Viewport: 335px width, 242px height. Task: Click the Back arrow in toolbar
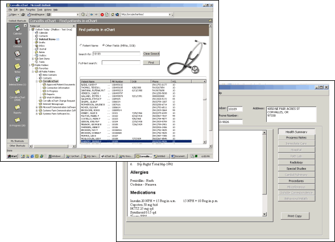92,15
